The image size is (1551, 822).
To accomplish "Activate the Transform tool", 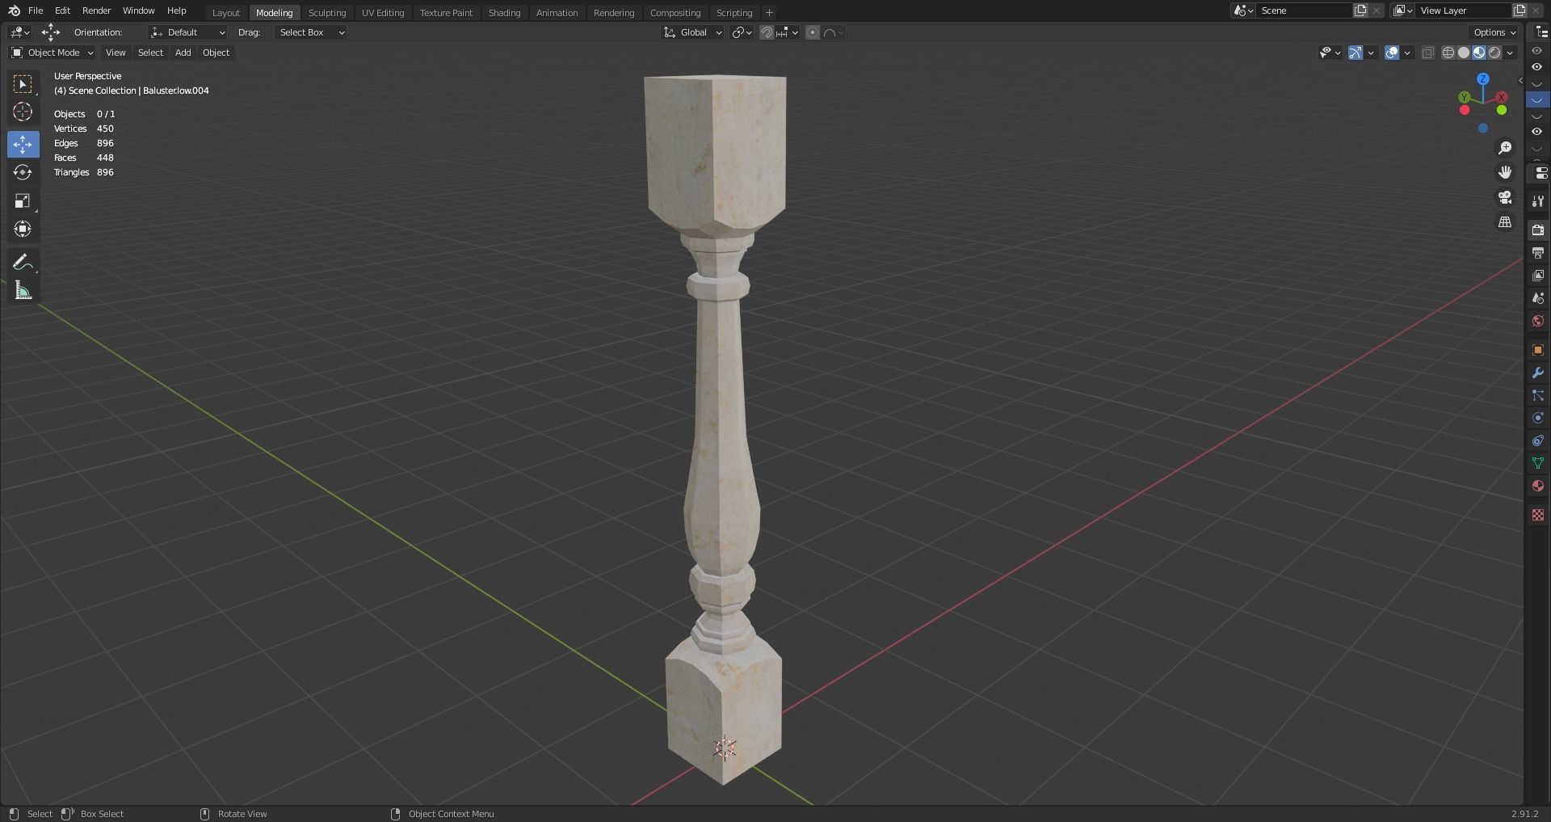I will click(23, 229).
